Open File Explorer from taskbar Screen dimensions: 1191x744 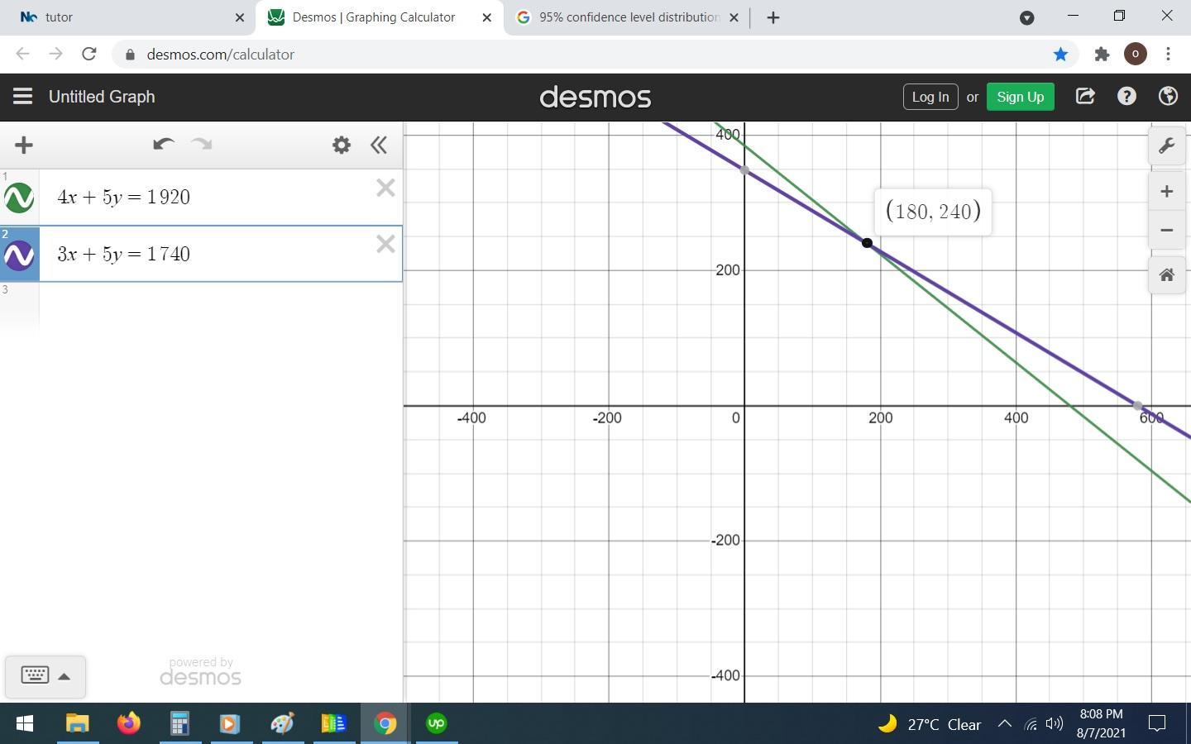tap(77, 724)
